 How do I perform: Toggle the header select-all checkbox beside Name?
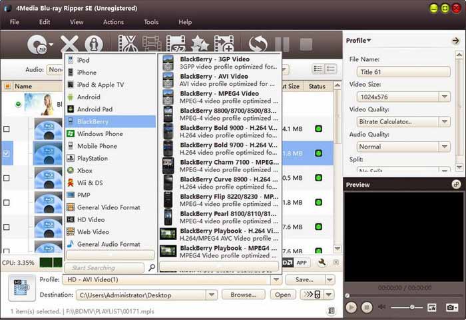click(x=7, y=86)
